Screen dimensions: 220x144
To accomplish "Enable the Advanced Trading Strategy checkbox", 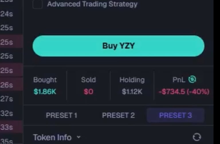I will coord(38,4).
